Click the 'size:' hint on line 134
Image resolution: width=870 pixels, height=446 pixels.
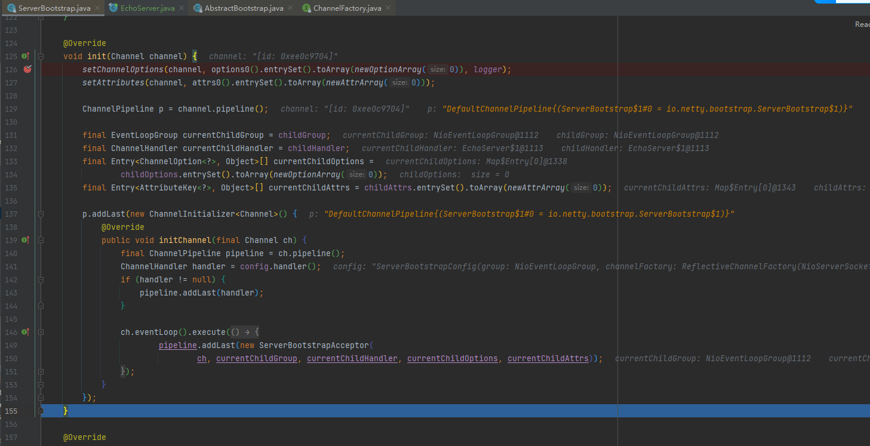(356, 174)
